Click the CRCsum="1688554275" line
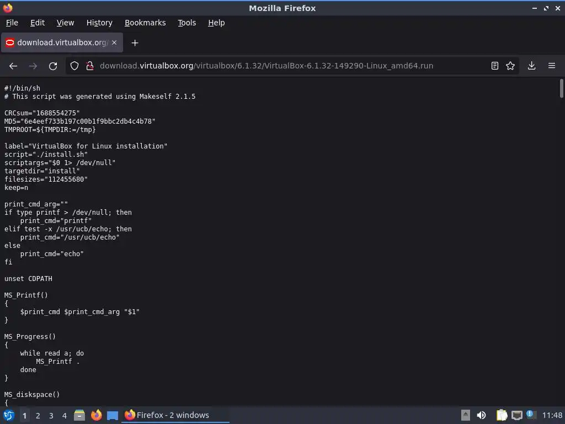 (x=42, y=113)
